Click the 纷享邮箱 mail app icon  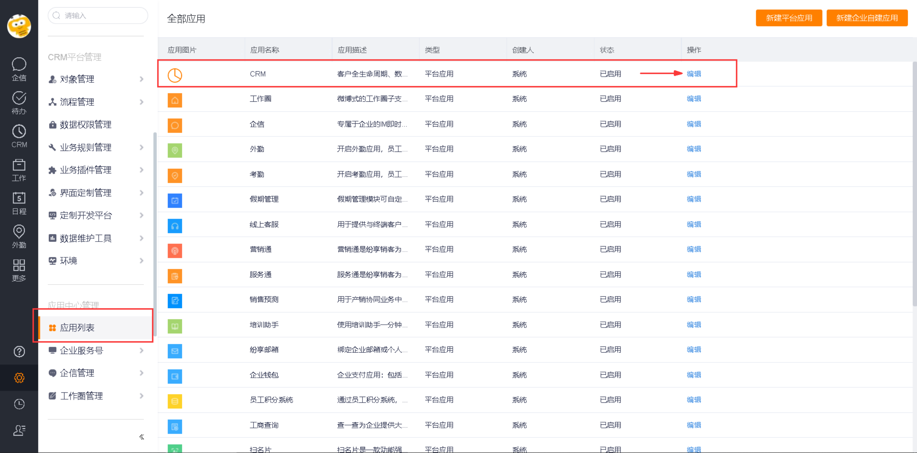click(x=175, y=351)
